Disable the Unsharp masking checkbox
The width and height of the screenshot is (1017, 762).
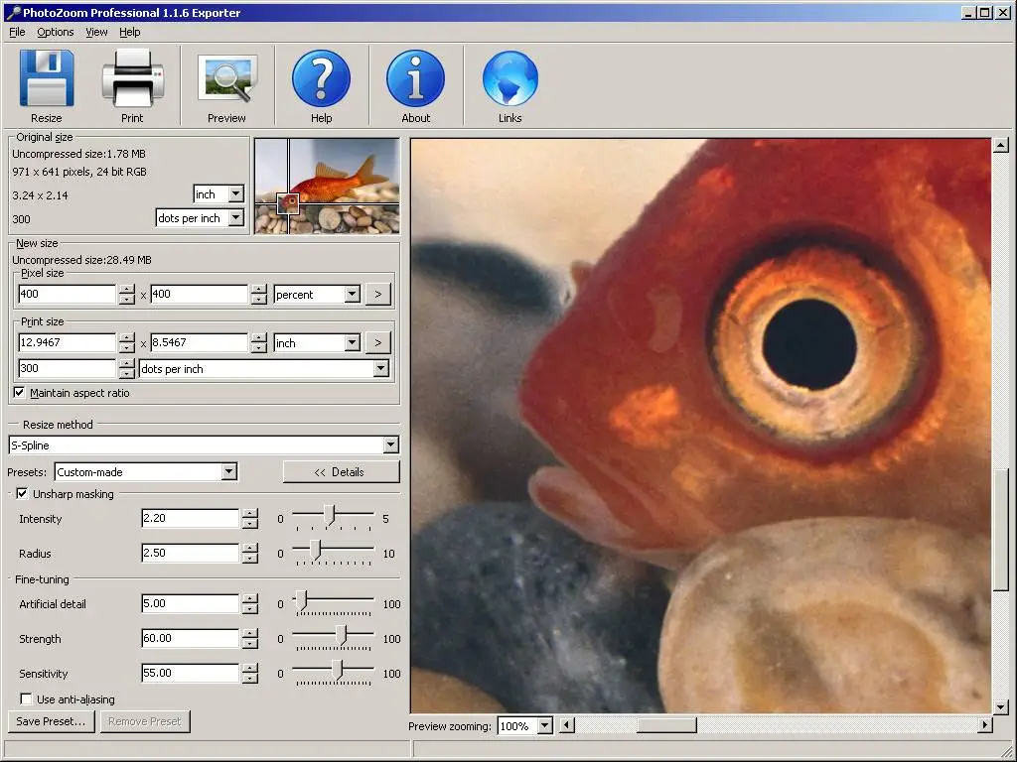(x=22, y=494)
